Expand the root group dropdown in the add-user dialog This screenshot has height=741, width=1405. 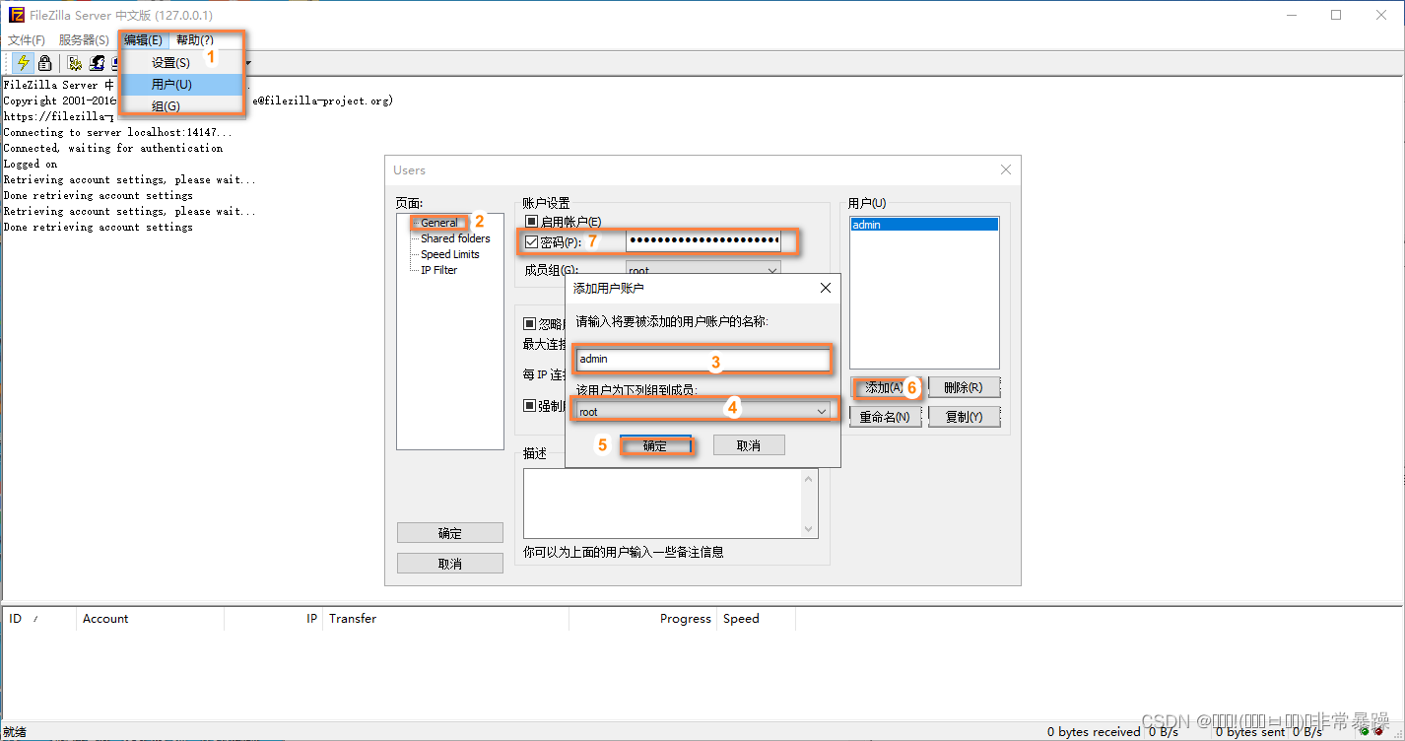(x=823, y=410)
